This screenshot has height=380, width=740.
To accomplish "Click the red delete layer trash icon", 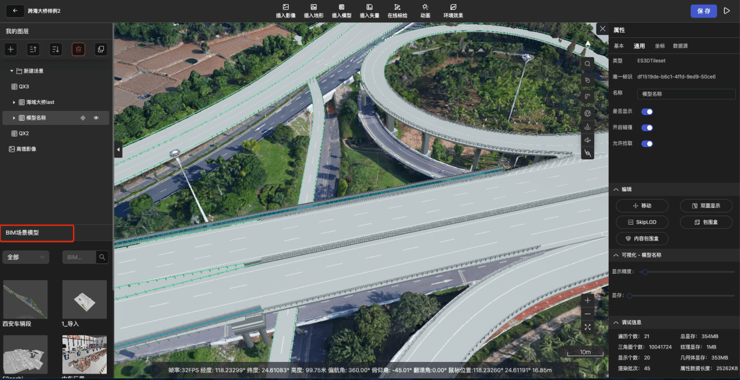I will click(x=78, y=50).
